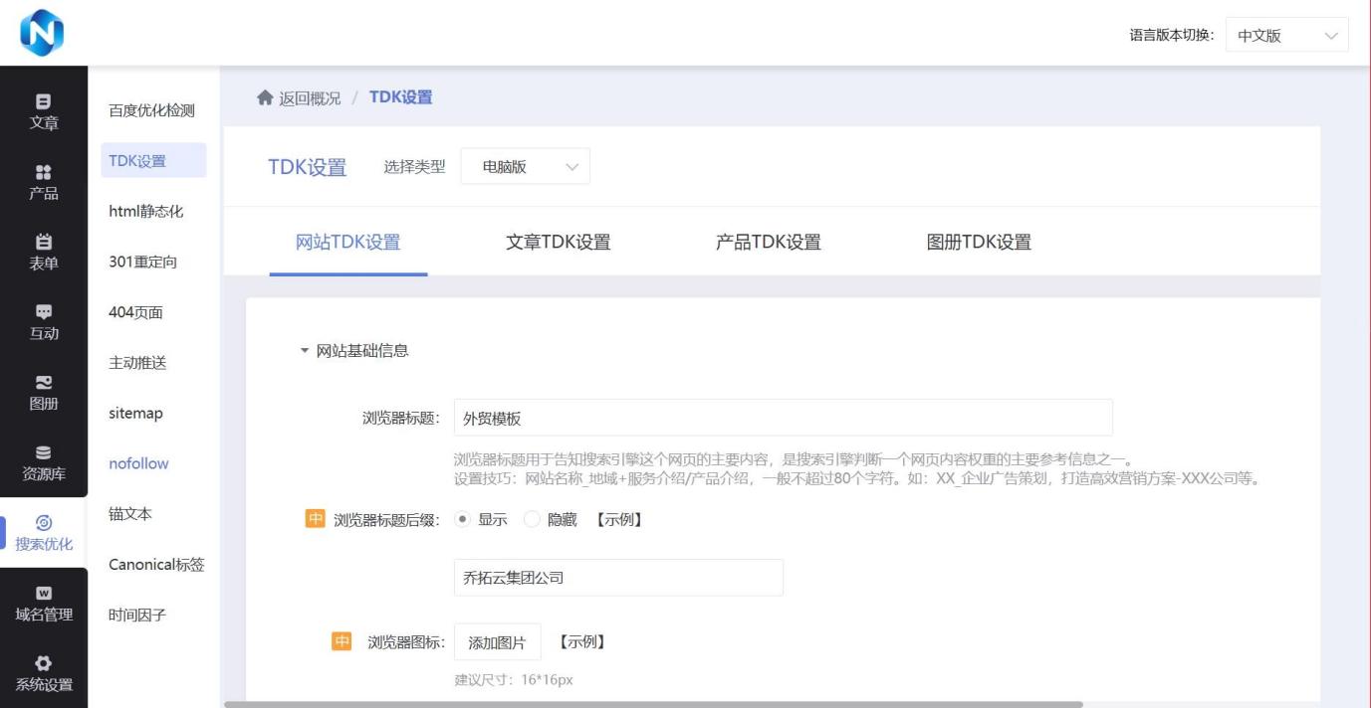Select the 隐藏 radio button
The width and height of the screenshot is (1371, 708).
click(x=532, y=519)
